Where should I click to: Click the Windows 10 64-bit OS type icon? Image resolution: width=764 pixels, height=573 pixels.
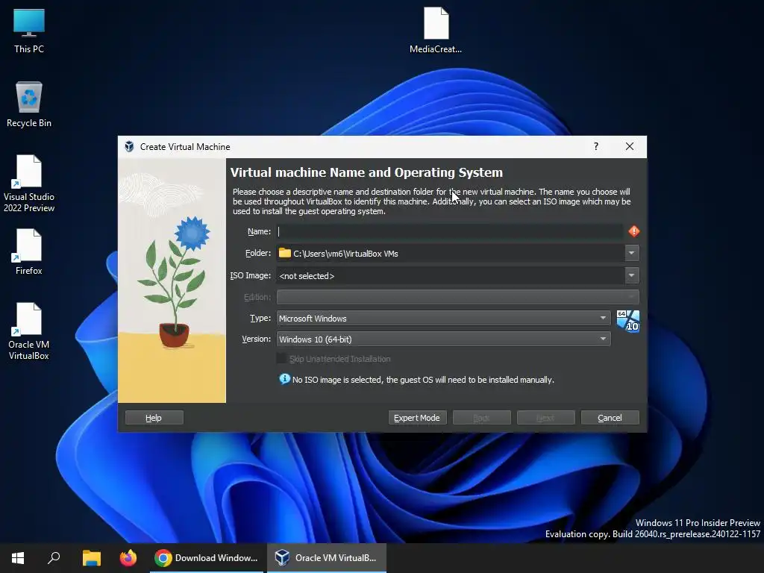(x=627, y=321)
